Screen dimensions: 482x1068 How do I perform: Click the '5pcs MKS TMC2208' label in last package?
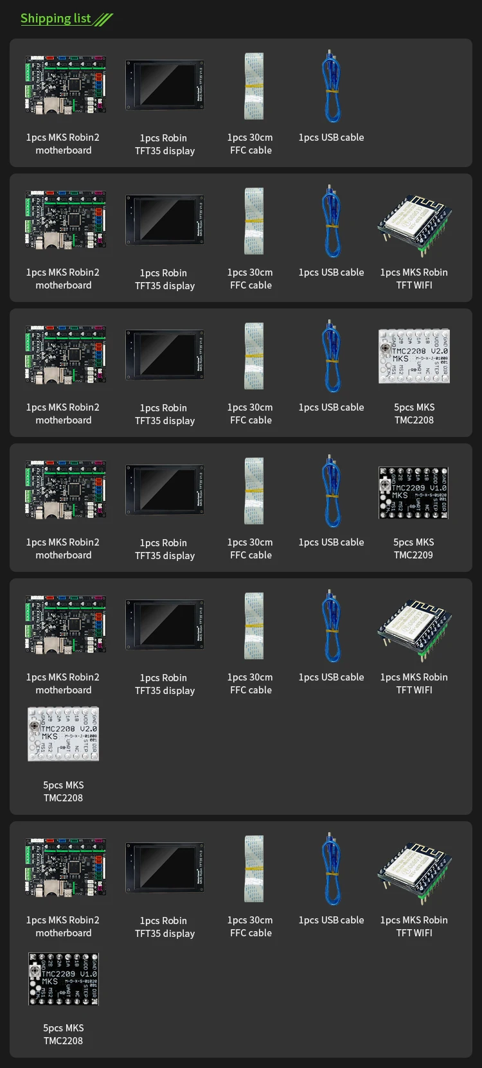click(x=63, y=1034)
